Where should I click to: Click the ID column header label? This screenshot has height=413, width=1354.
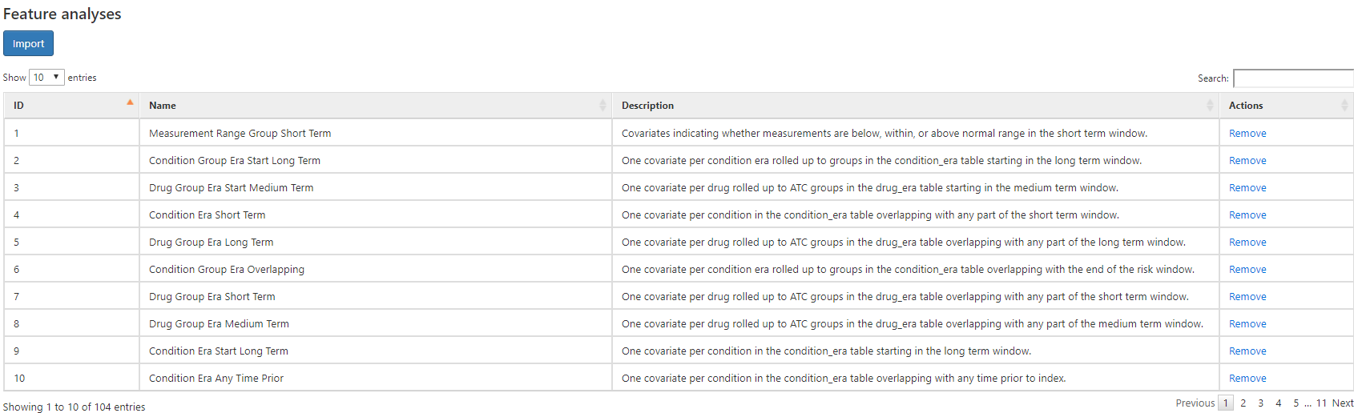(x=18, y=106)
